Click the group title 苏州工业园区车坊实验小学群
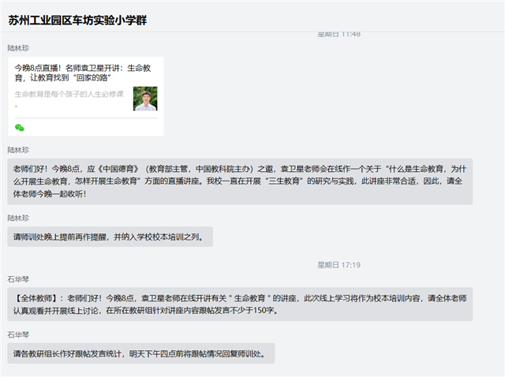Viewport: 505px width, 377px height. [77, 21]
